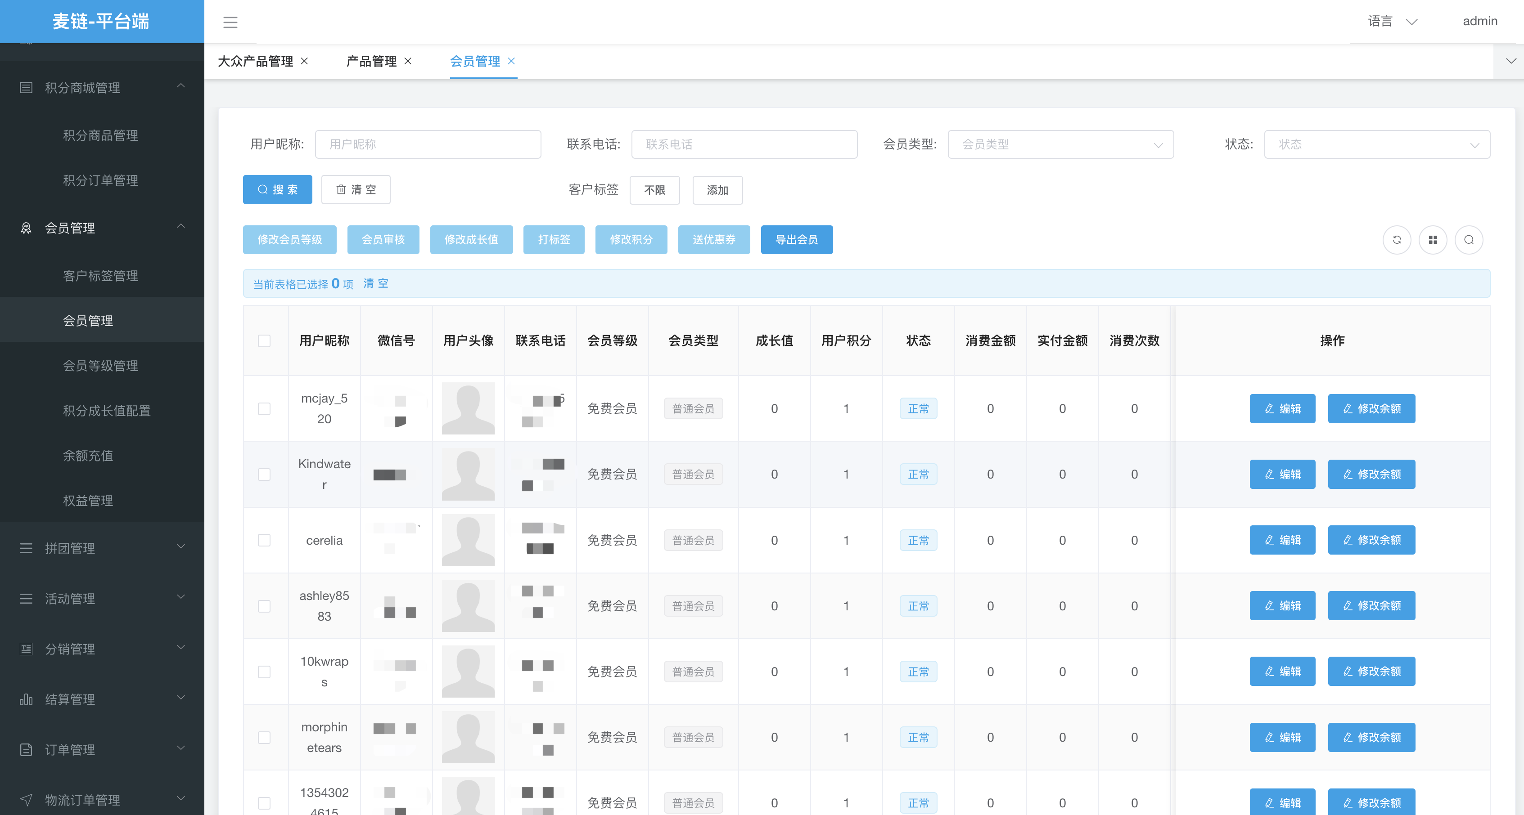Click the 订单管理 document icon
The width and height of the screenshot is (1524, 815).
(26, 749)
